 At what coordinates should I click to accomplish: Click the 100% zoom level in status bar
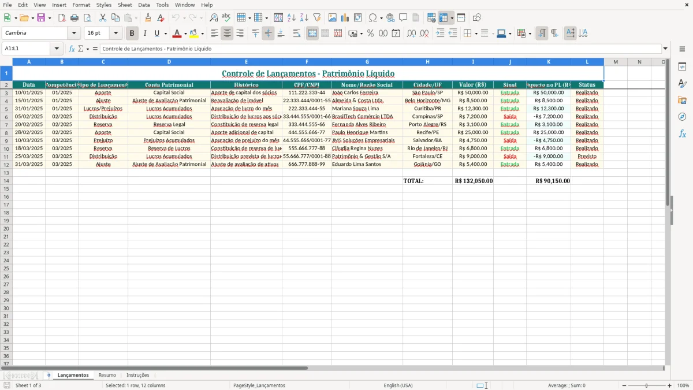683,385
